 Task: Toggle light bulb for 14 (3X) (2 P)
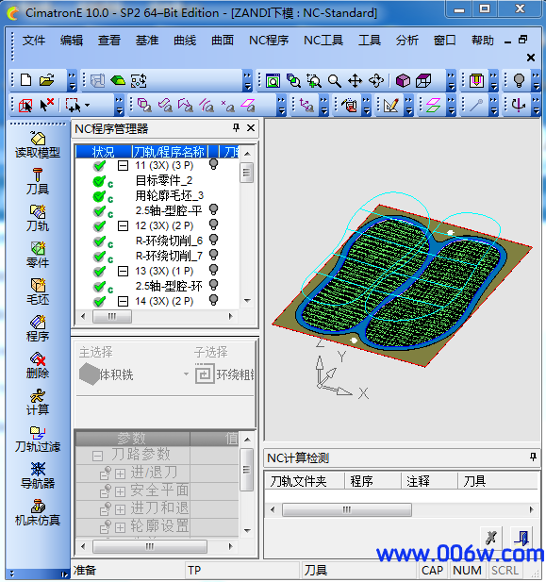click(x=213, y=300)
